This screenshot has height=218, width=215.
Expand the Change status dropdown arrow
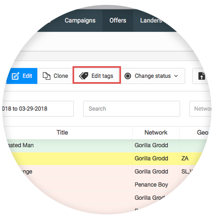click(176, 76)
